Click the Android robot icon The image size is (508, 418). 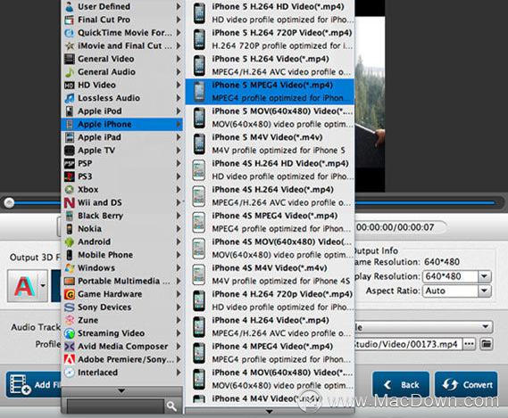(70, 242)
